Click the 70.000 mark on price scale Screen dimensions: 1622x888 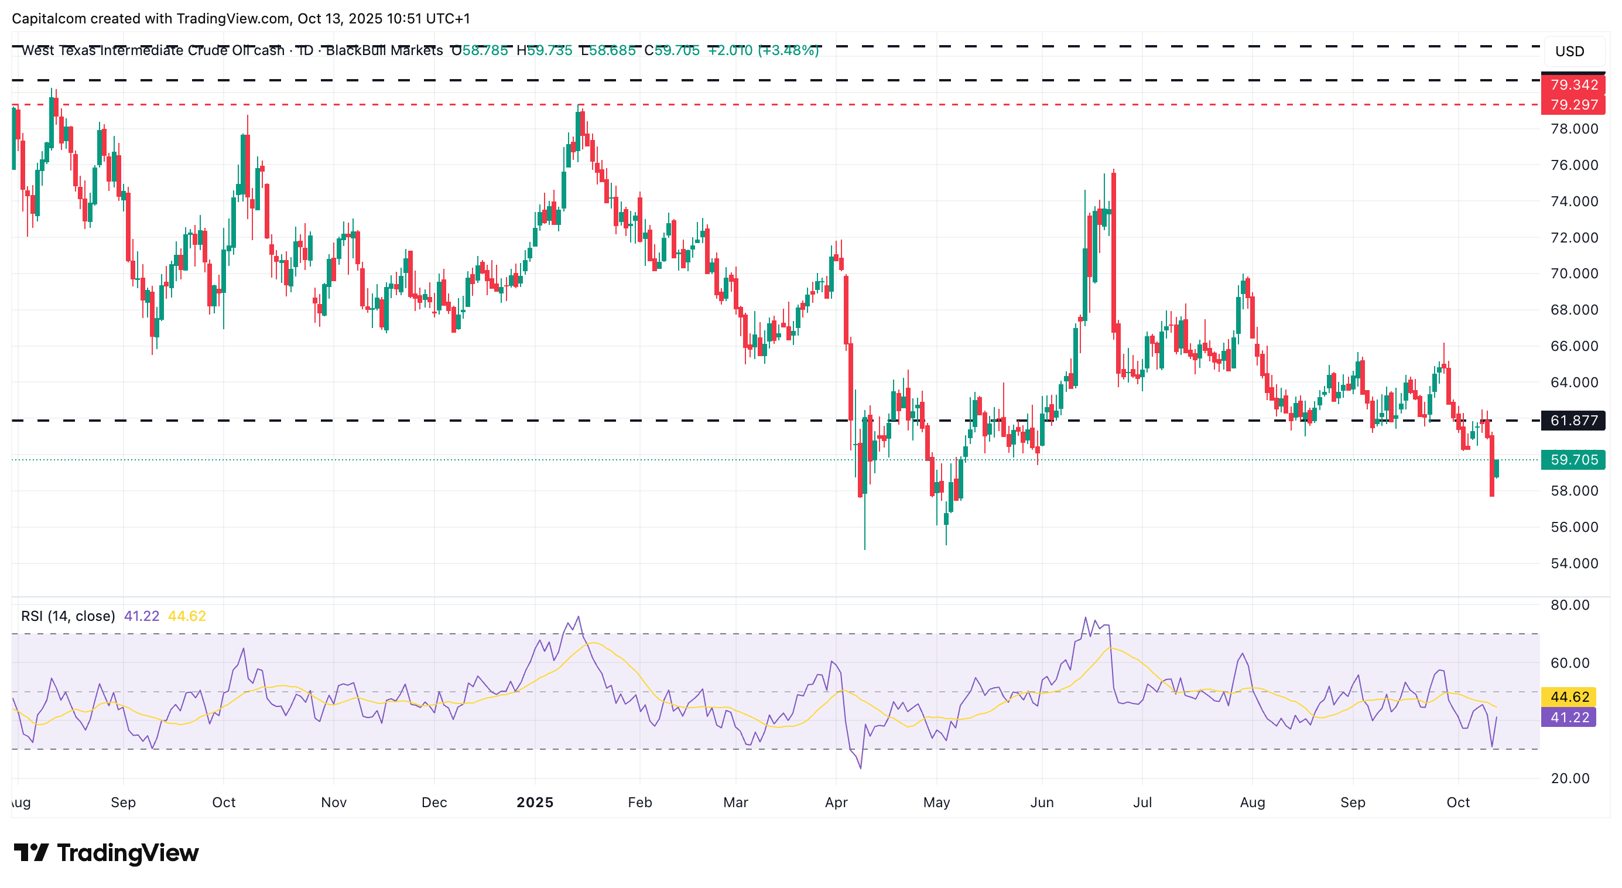pyautogui.click(x=1573, y=274)
